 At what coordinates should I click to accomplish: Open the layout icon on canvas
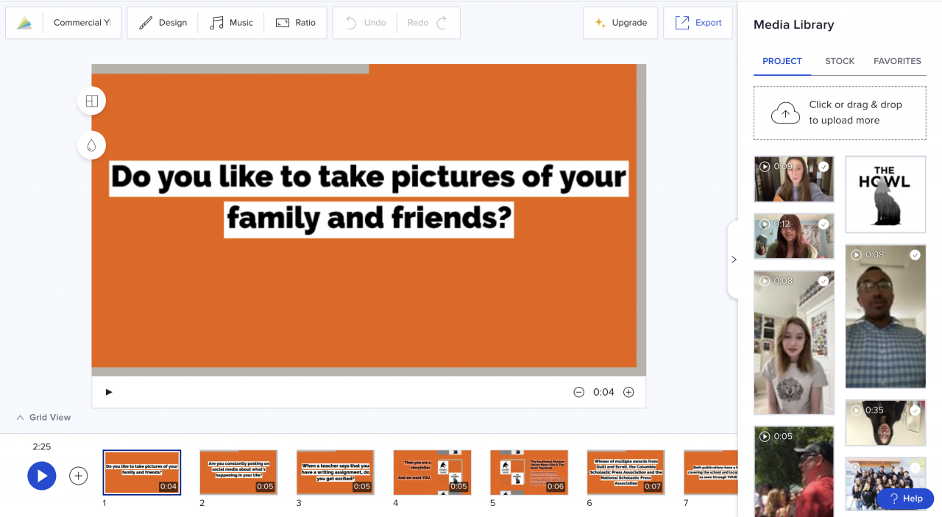91,101
